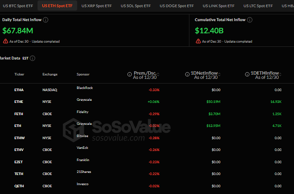Select the US XRP Spot ETF tab
The width and height of the screenshot is (294, 194).
97,6
